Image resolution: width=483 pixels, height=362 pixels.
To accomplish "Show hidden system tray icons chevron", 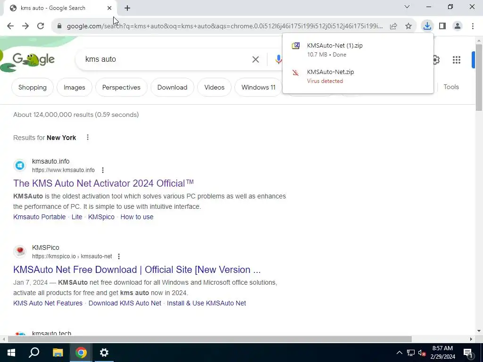I will tap(399, 353).
